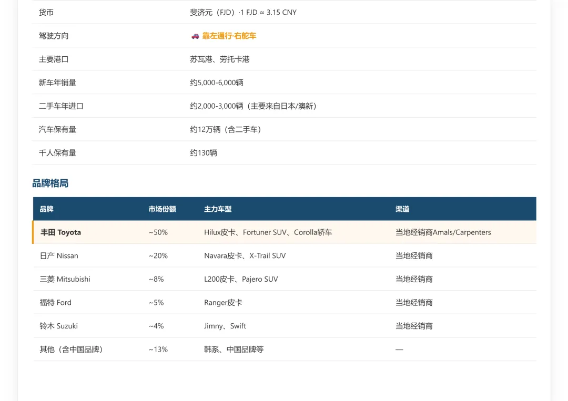
Task: Click Nissan's ~20% share value
Action: (158, 255)
